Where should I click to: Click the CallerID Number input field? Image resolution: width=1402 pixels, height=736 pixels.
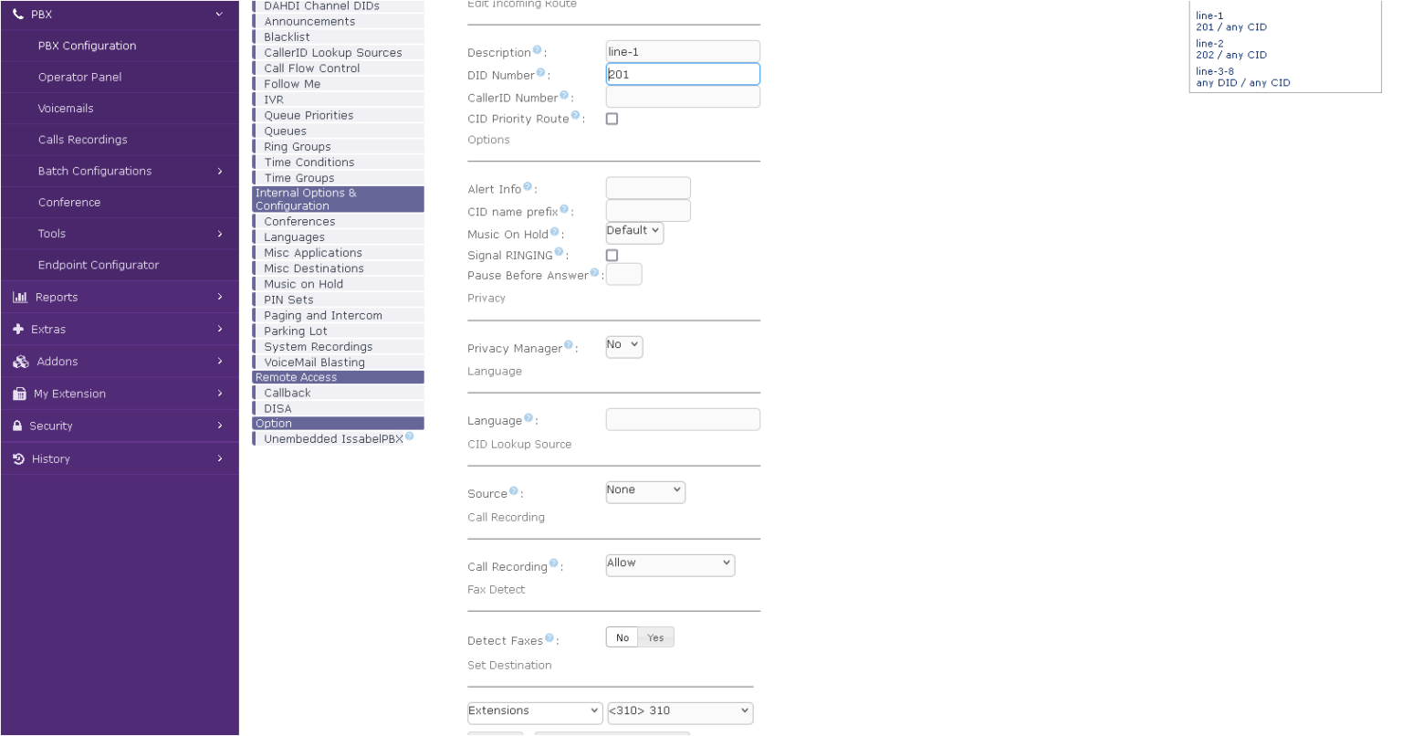tap(682, 97)
